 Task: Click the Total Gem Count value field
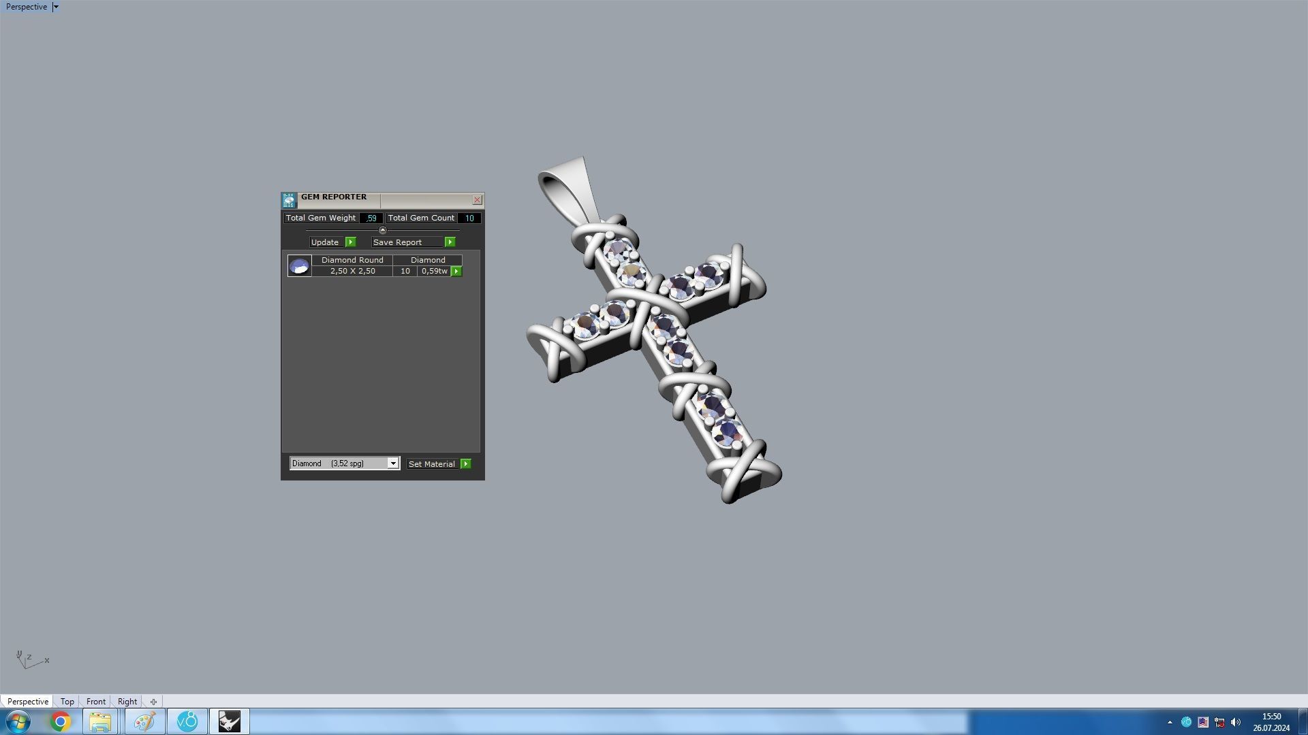469,218
